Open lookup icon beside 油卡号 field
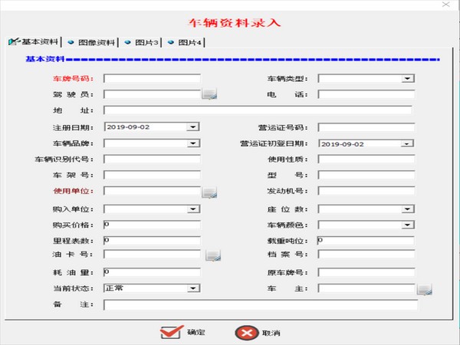The image size is (460, 345). pyautogui.click(x=213, y=255)
